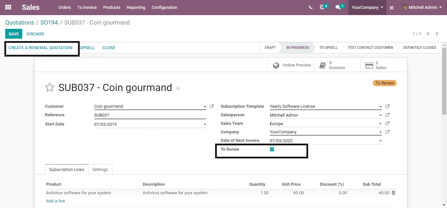
Task: Open the YourCompany switcher dropdown
Action: tap(367, 7)
